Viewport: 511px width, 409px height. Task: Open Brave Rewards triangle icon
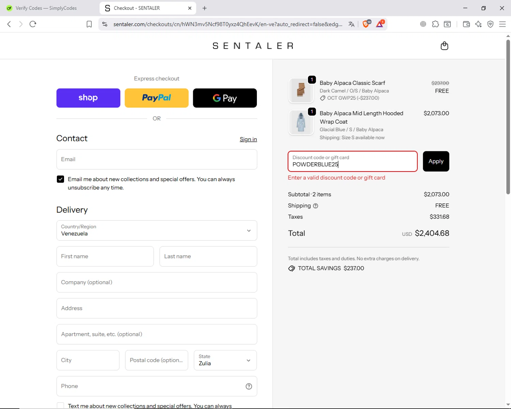380,24
